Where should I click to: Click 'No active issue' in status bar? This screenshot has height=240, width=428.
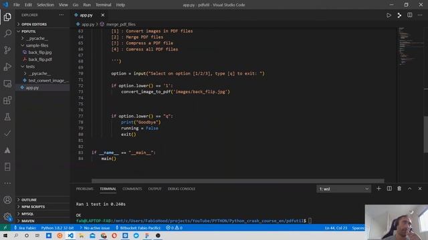(x=95, y=228)
